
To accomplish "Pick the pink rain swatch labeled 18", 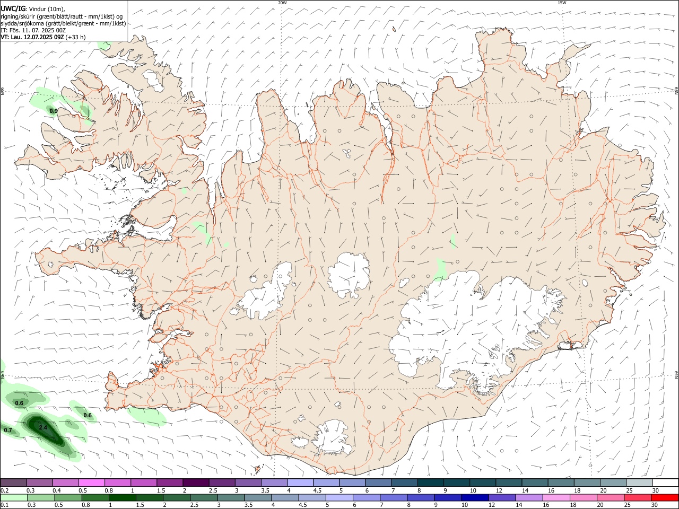I will [583, 497].
